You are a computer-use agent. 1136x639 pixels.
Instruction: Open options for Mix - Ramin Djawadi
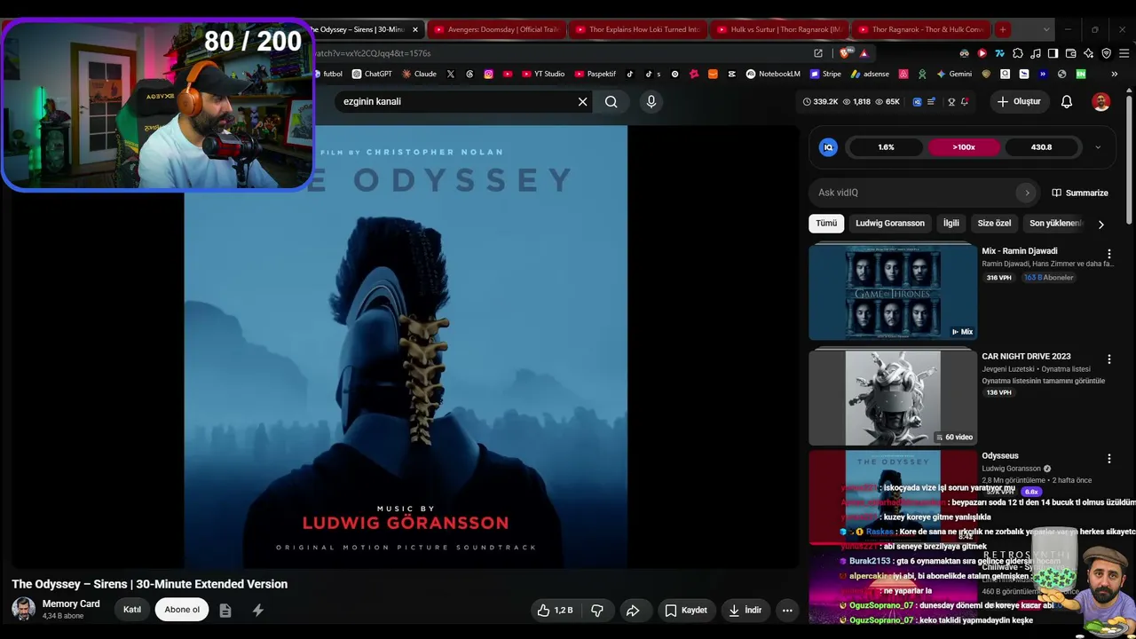(1108, 254)
